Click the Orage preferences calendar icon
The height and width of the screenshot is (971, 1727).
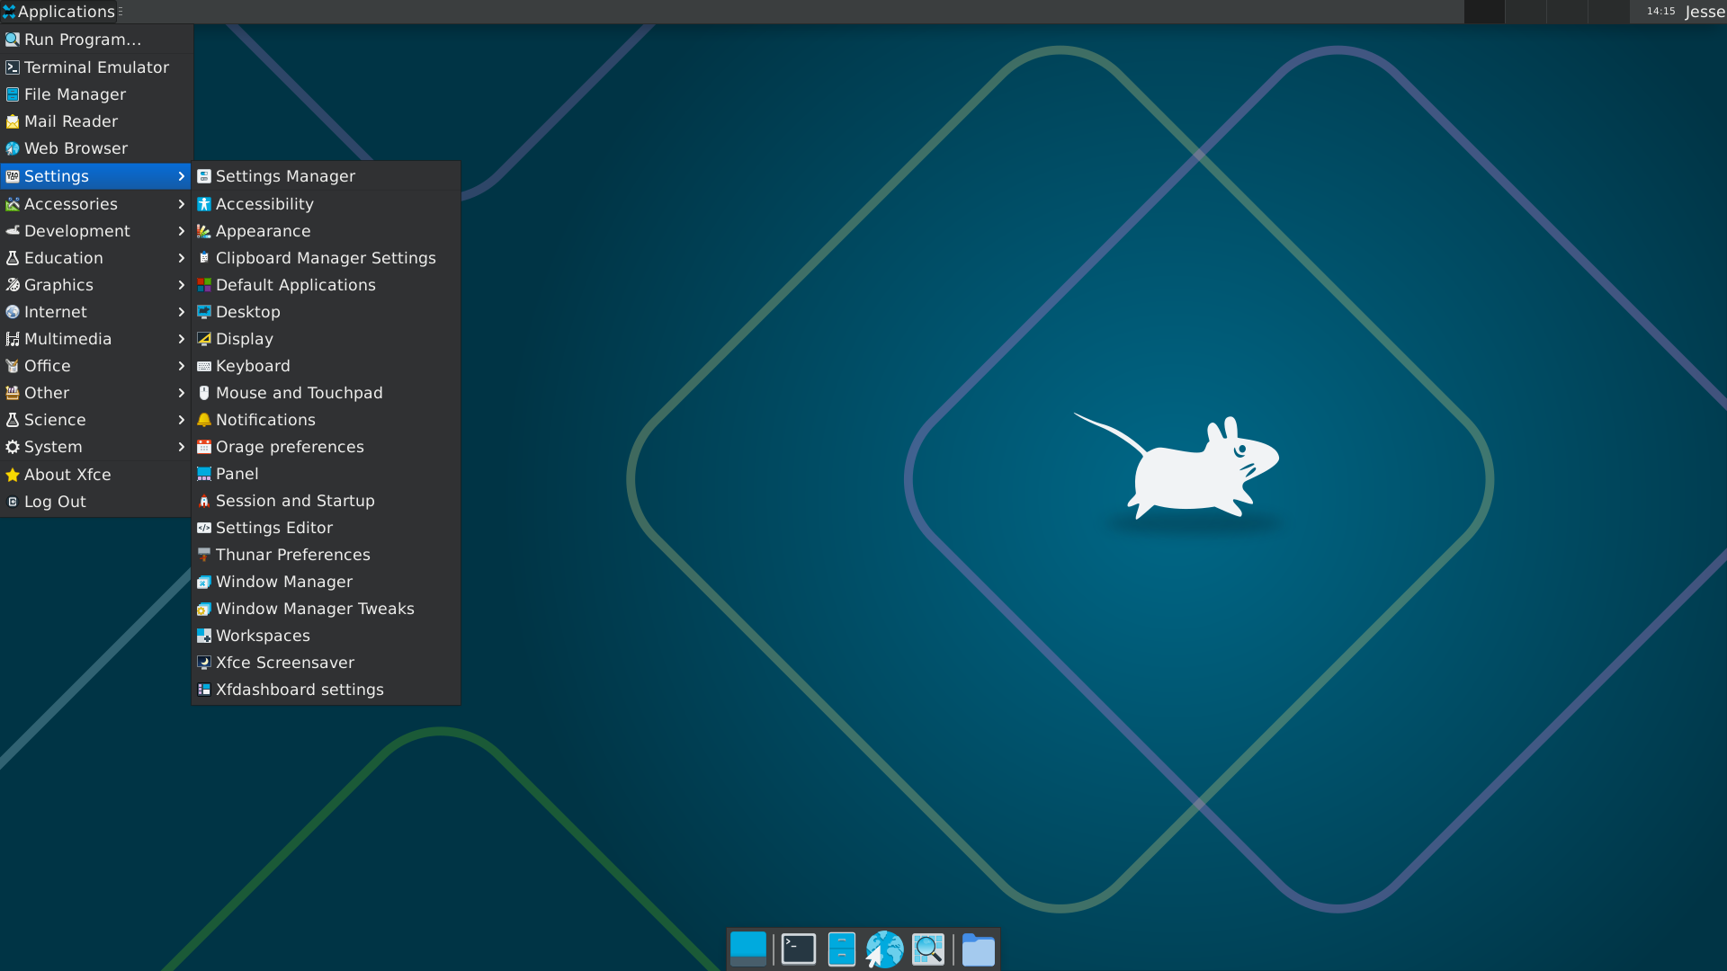204,447
